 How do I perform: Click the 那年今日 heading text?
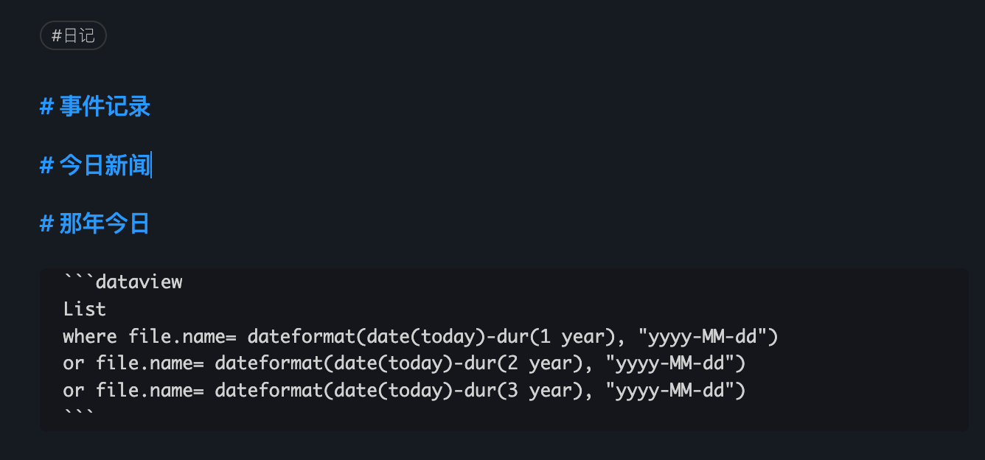coord(105,224)
